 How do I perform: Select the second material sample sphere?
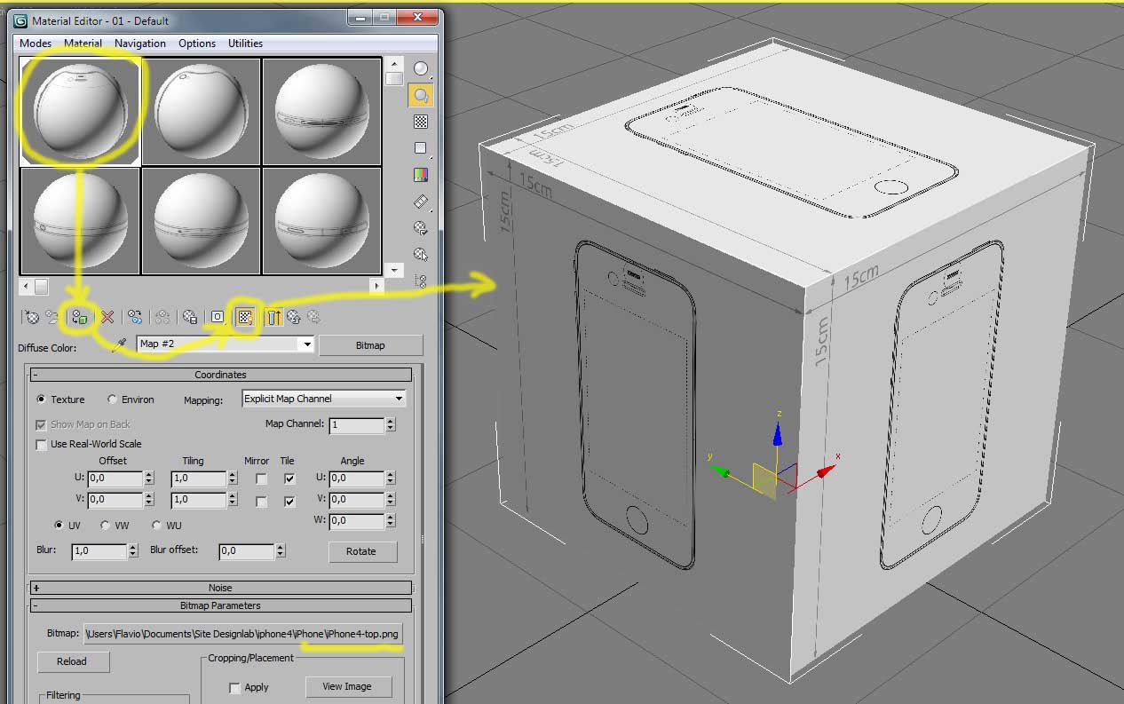tap(201, 111)
